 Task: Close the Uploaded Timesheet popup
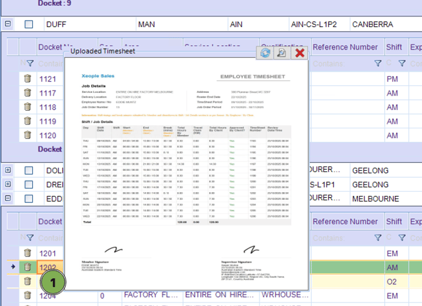(300, 53)
